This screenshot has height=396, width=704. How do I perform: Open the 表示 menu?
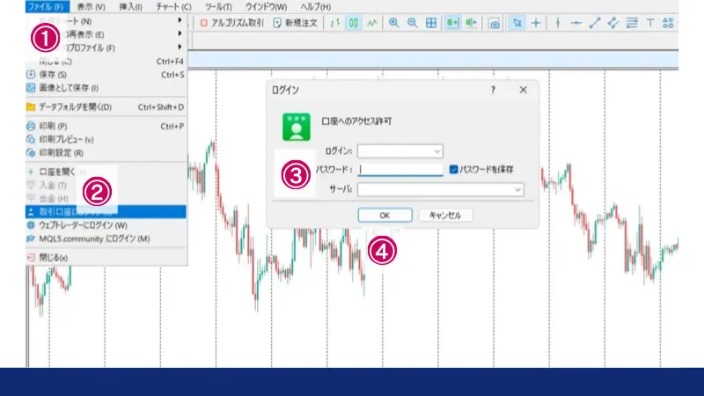(x=91, y=6)
